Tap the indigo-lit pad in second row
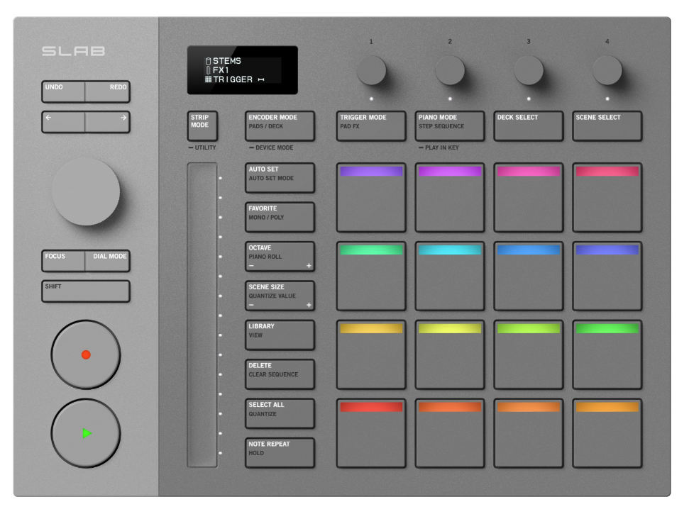Screen dimensions: 689x514 point(607,276)
